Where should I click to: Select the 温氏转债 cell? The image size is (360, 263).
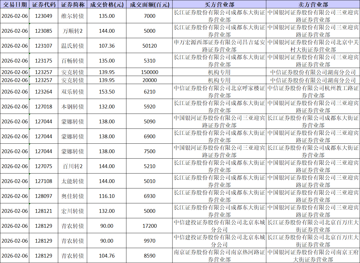[73, 46]
